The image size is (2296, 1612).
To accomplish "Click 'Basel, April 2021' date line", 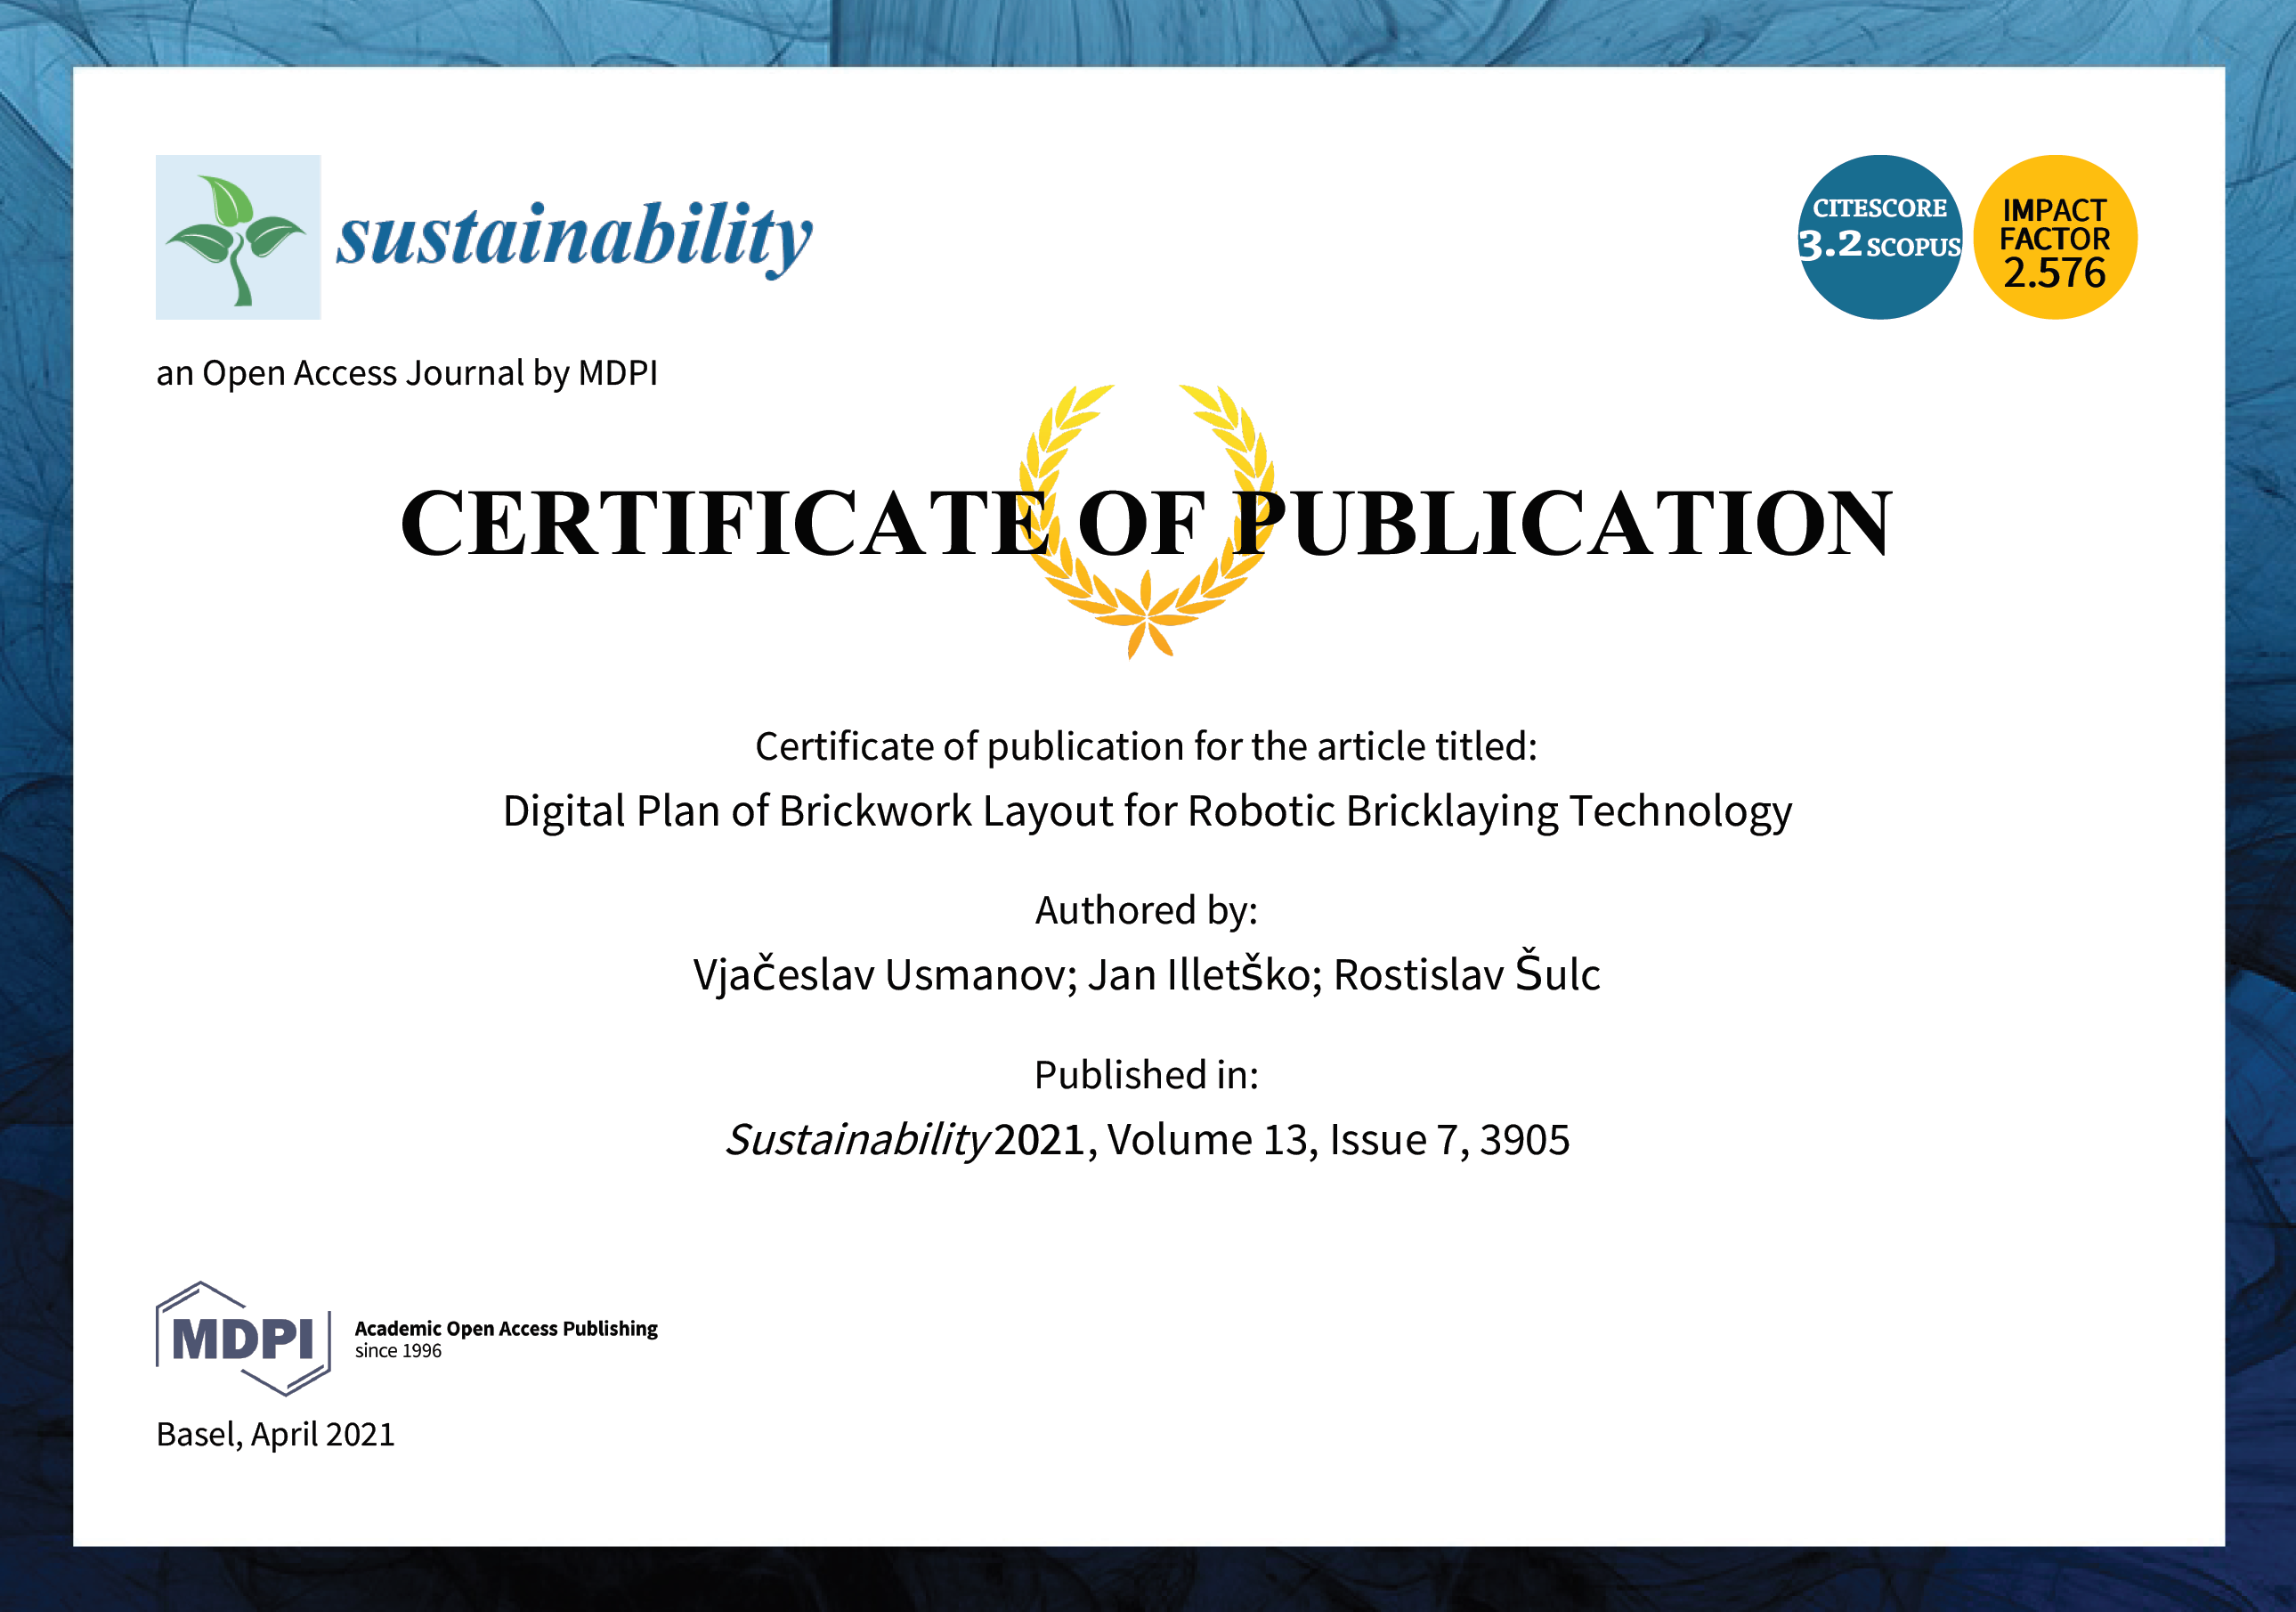I will point(276,1435).
